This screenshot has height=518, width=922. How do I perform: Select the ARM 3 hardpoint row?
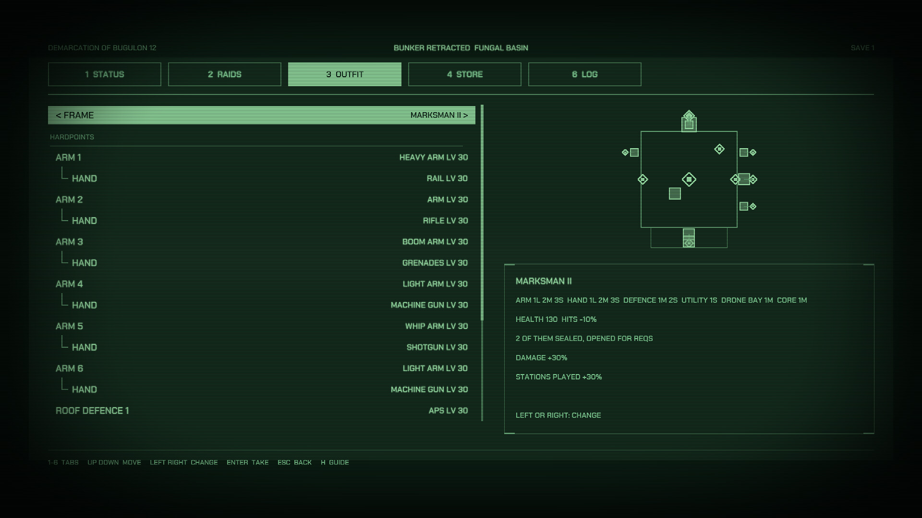coord(262,242)
